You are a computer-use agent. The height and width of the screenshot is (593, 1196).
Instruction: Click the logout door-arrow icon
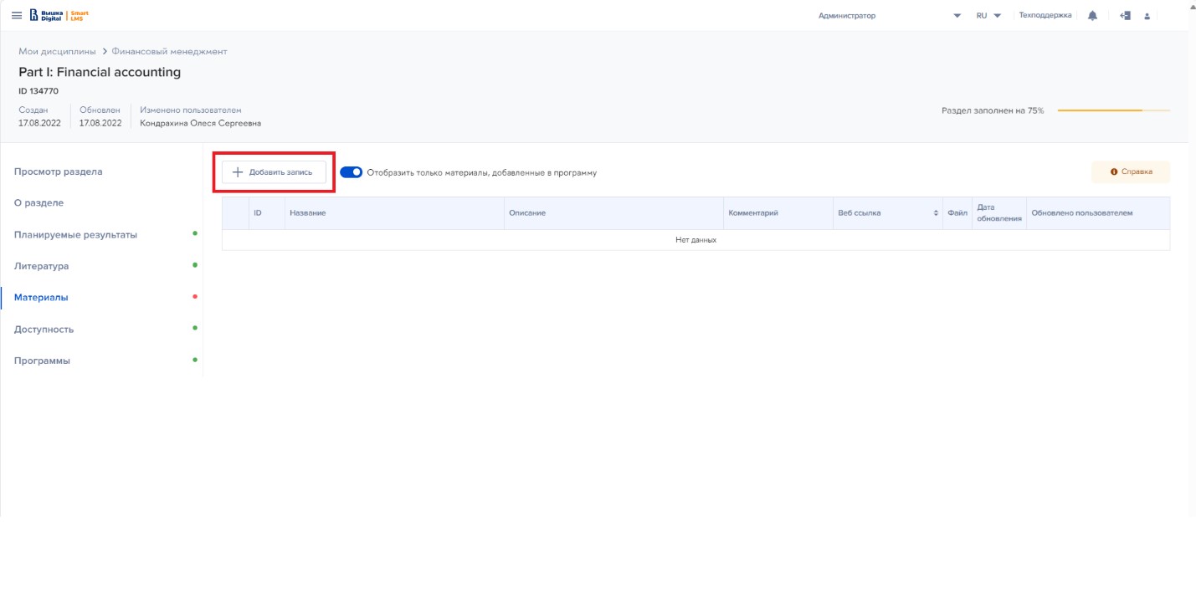pos(1125,16)
